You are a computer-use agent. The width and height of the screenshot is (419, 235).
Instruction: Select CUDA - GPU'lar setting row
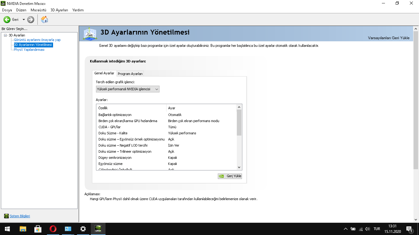click(167, 127)
